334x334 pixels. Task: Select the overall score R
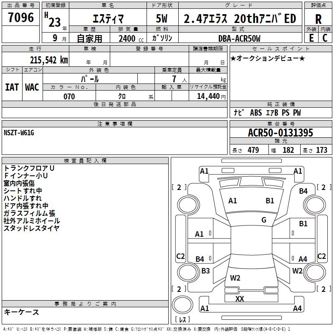pyautogui.click(x=318, y=19)
